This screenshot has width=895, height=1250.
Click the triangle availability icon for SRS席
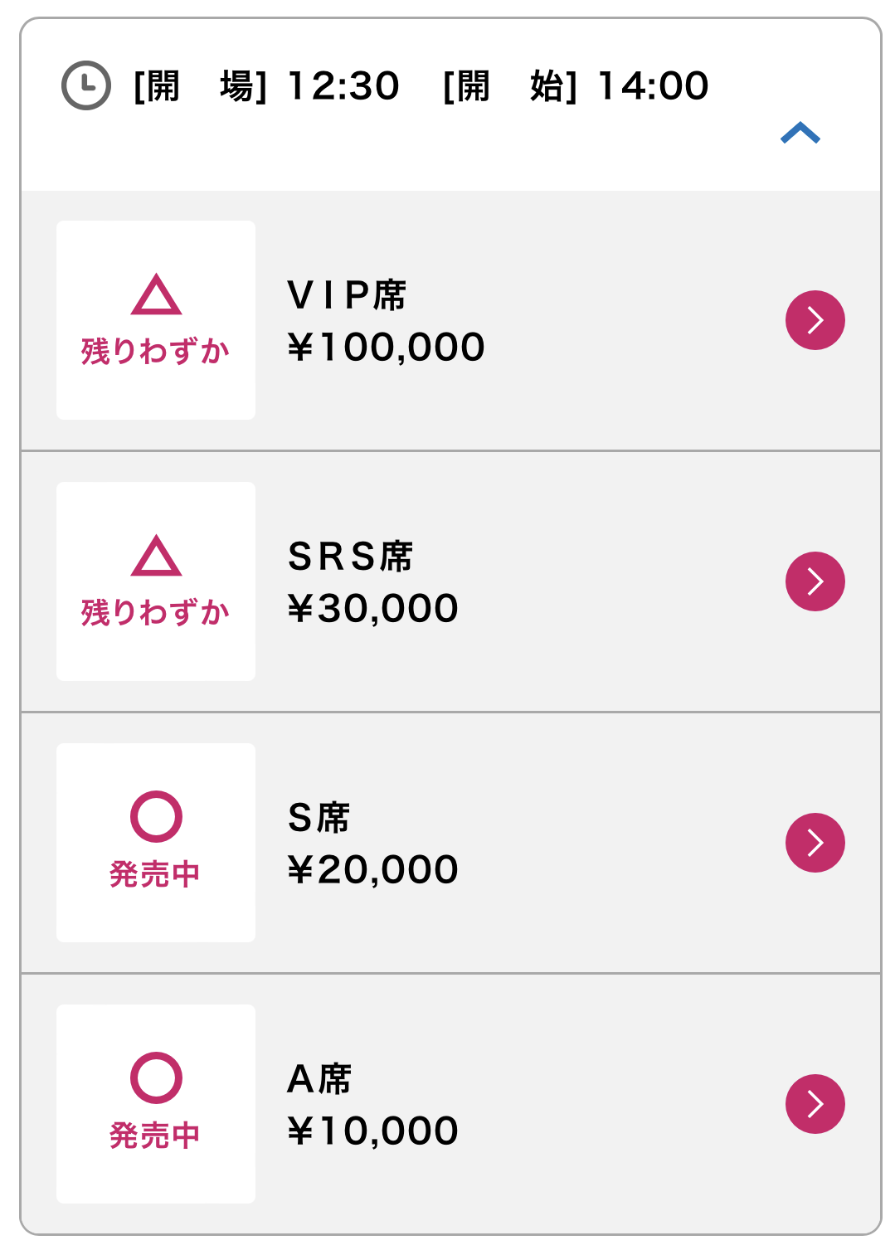156,557
